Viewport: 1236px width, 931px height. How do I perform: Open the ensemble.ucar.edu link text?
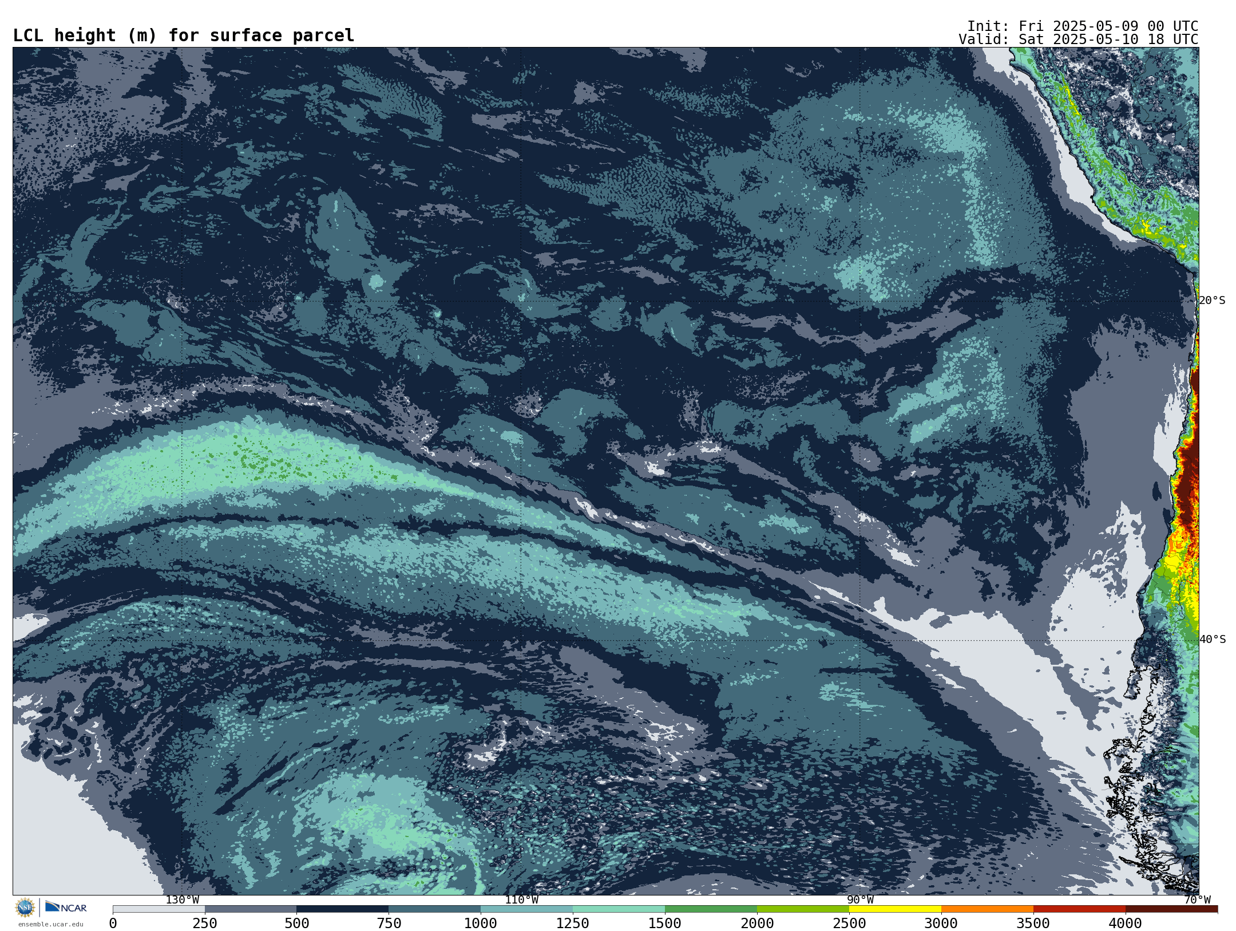50,924
